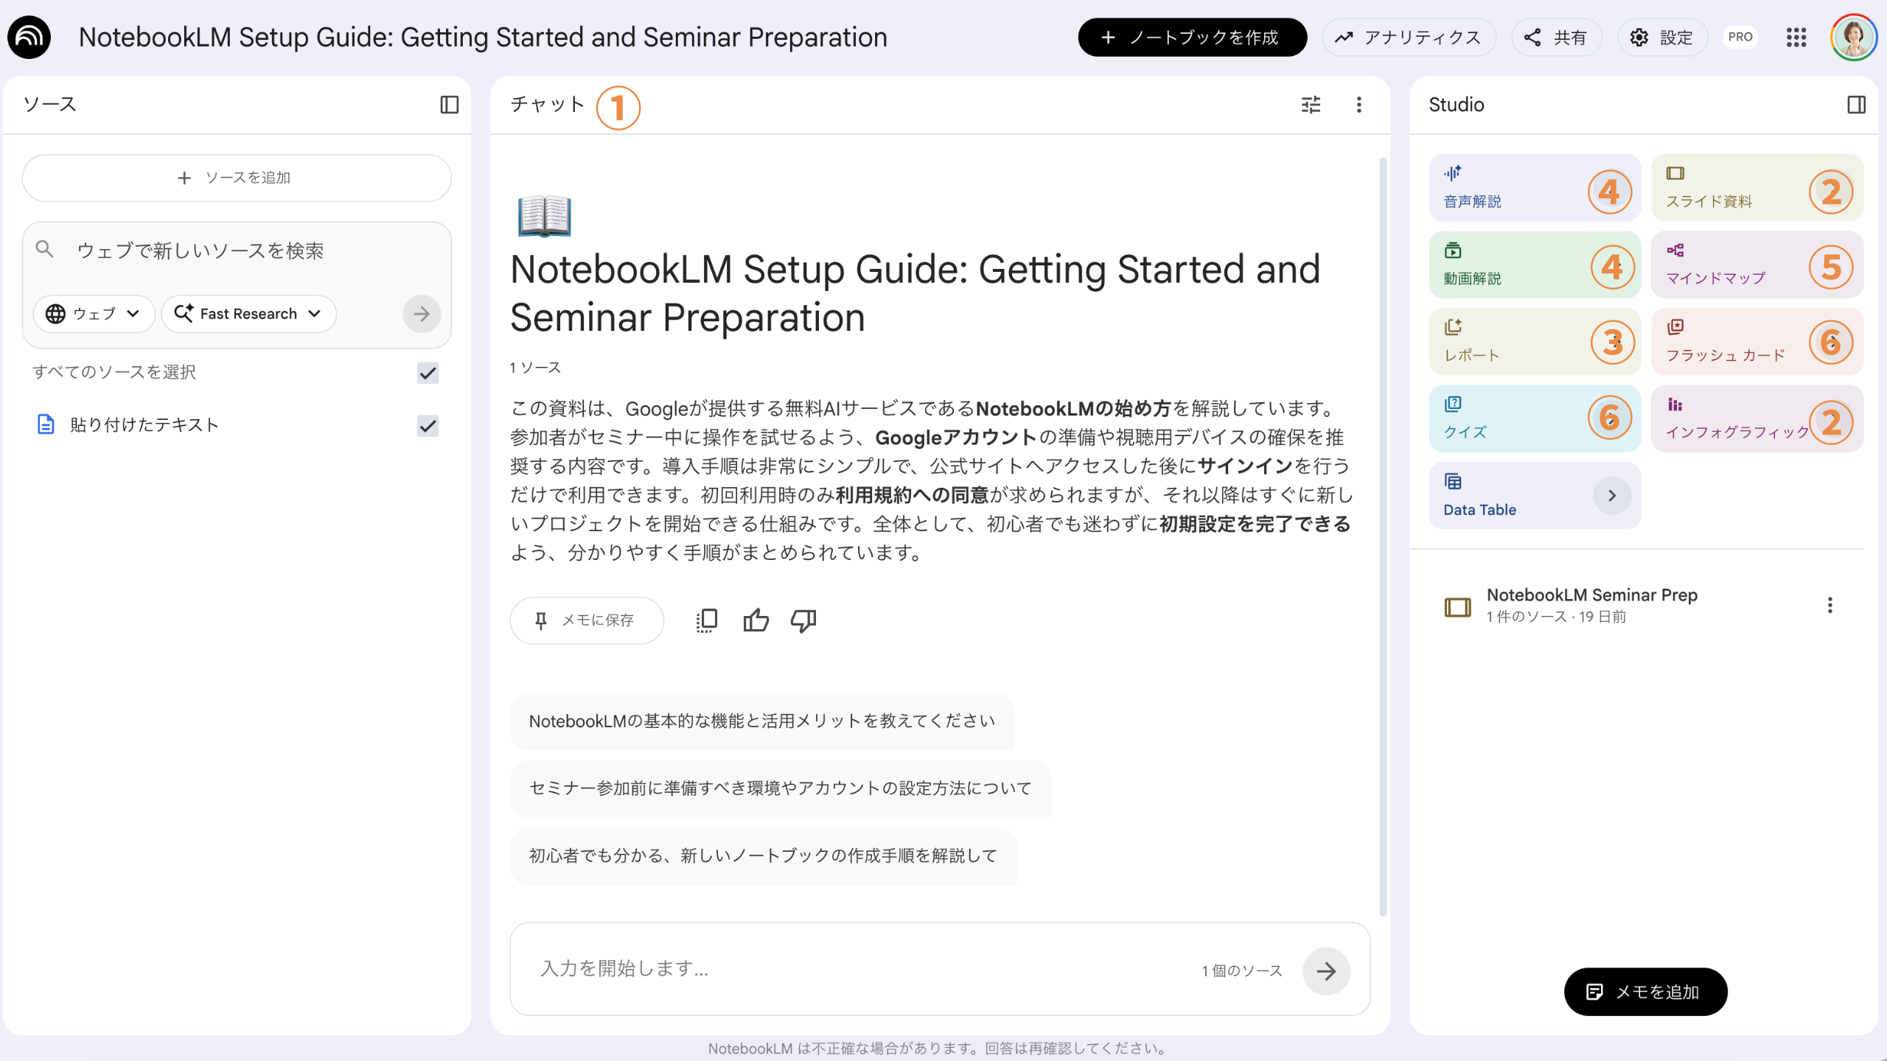Viewport: 1887px width, 1061px height.
Task: Open chat configuration sliders icon
Action: (x=1311, y=105)
